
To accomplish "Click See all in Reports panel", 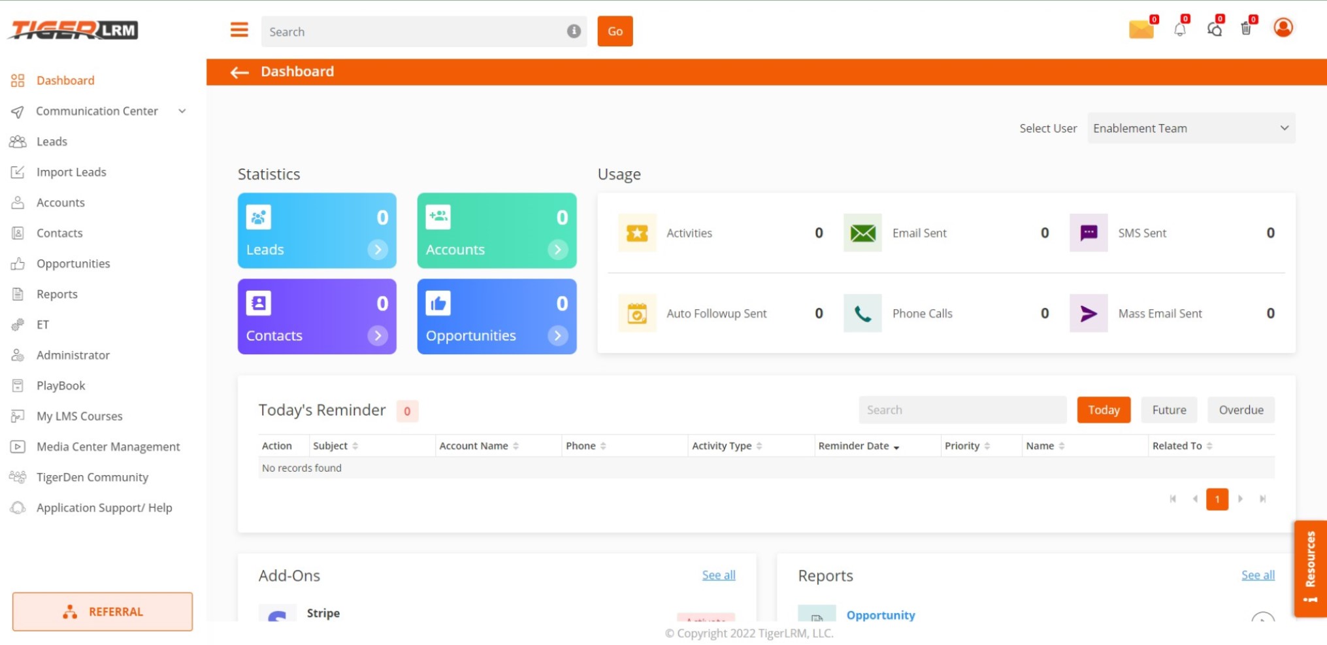I will [1258, 575].
